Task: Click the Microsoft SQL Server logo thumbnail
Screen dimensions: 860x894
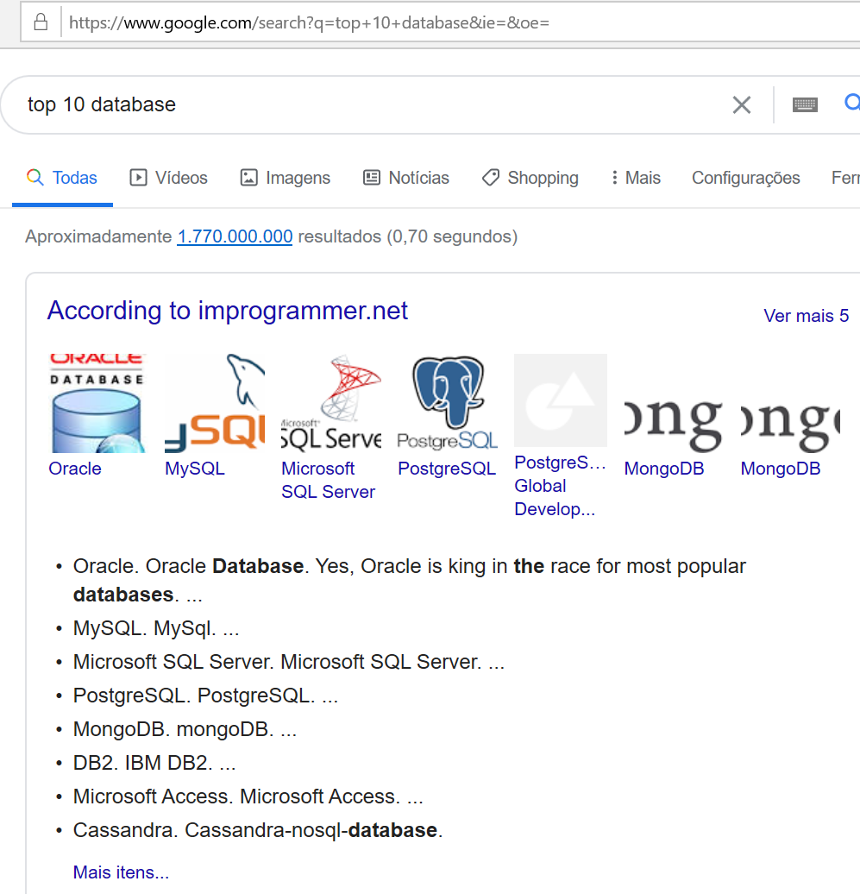Action: pyautogui.click(x=331, y=403)
